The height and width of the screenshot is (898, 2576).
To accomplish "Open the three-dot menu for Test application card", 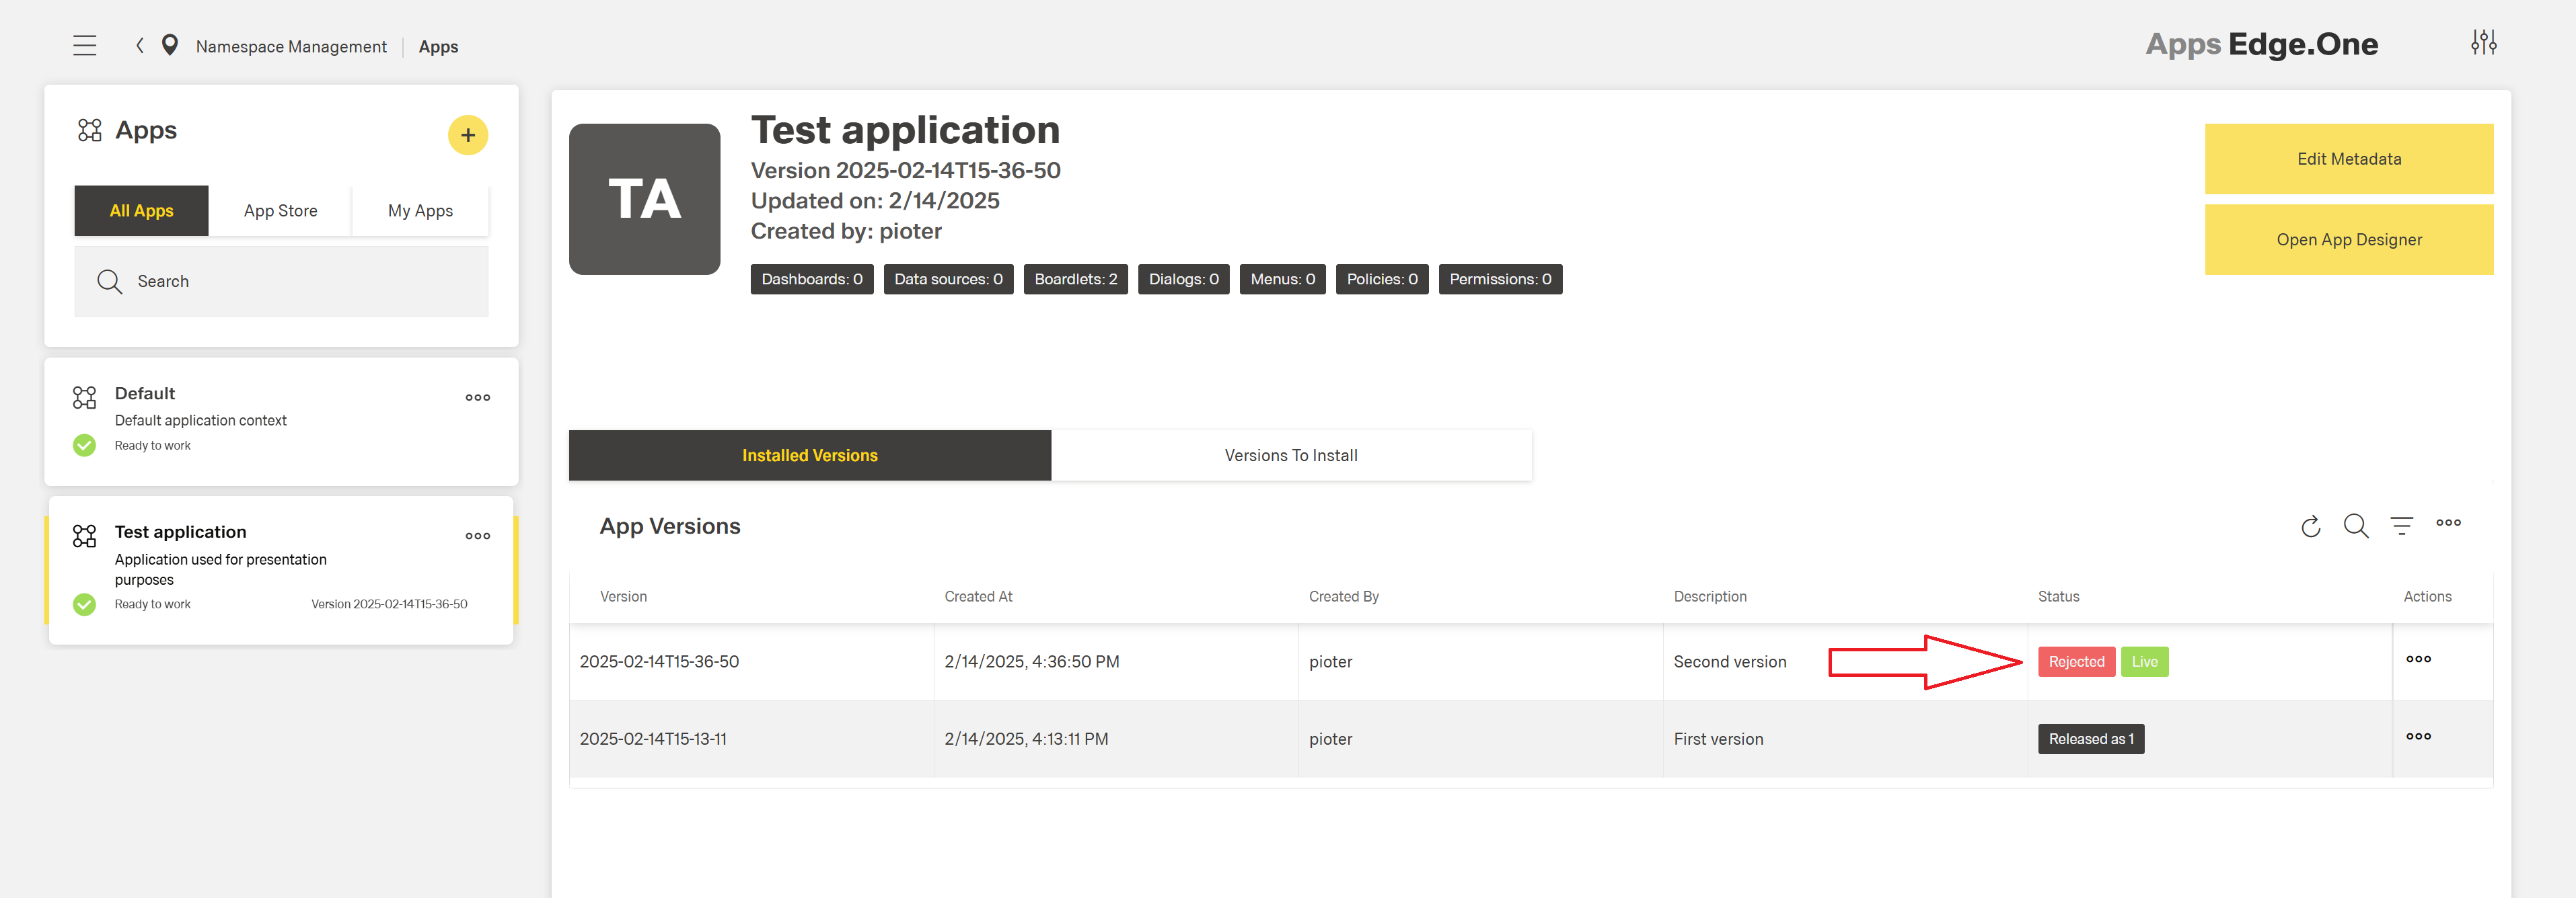I will 477,536.
